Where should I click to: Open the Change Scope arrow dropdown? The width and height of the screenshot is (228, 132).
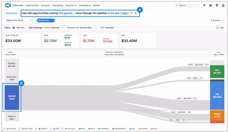tap(53, 20)
